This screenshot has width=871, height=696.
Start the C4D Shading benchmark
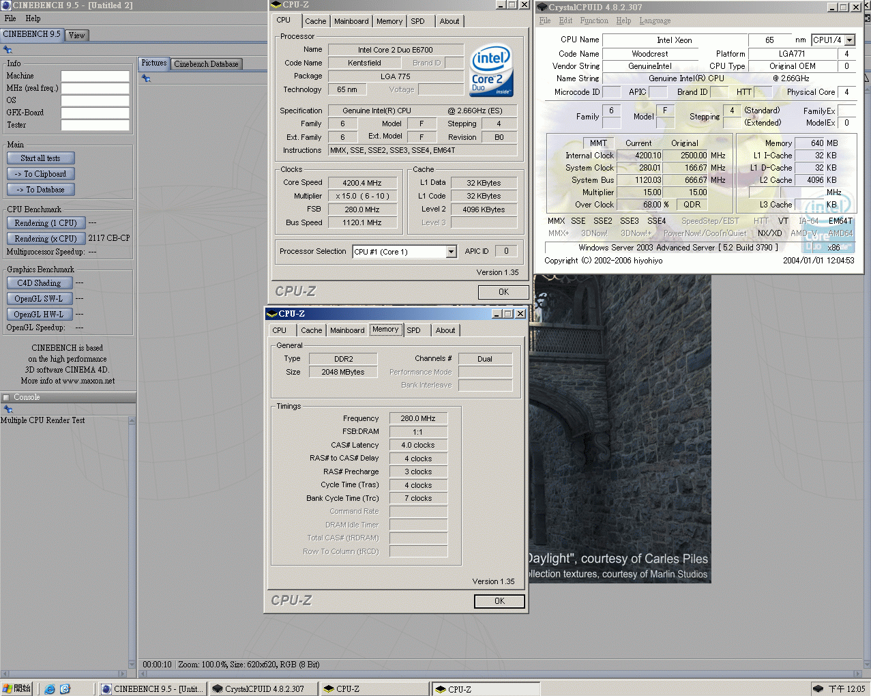point(39,283)
